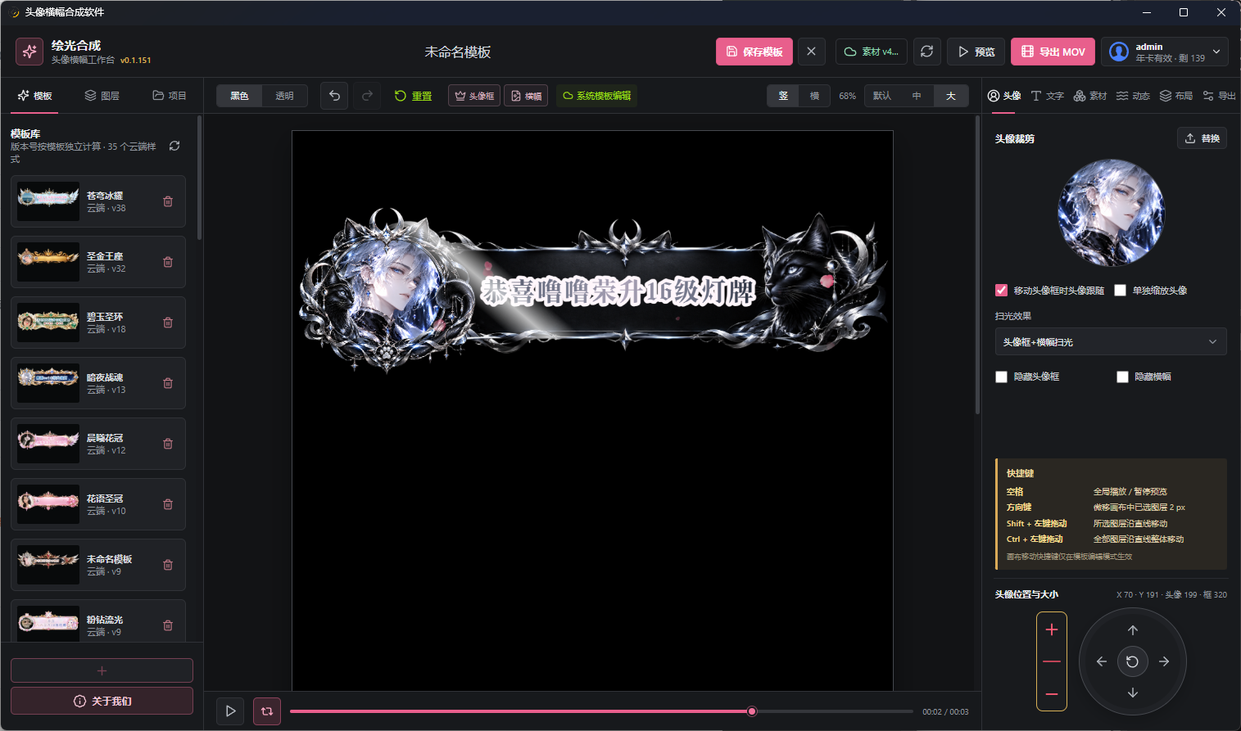Screen dimensions: 1241x731
Task: Switch to the 图层 tab
Action: coord(102,96)
